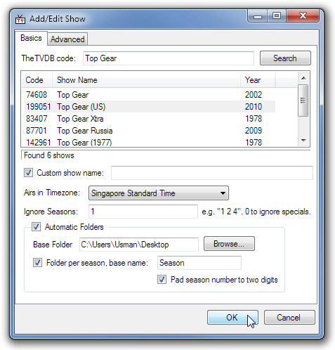Click the 'Found 6 shows' status text

pos(49,155)
